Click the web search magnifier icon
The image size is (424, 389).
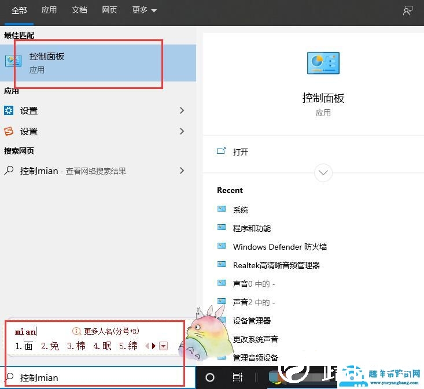(x=9, y=171)
